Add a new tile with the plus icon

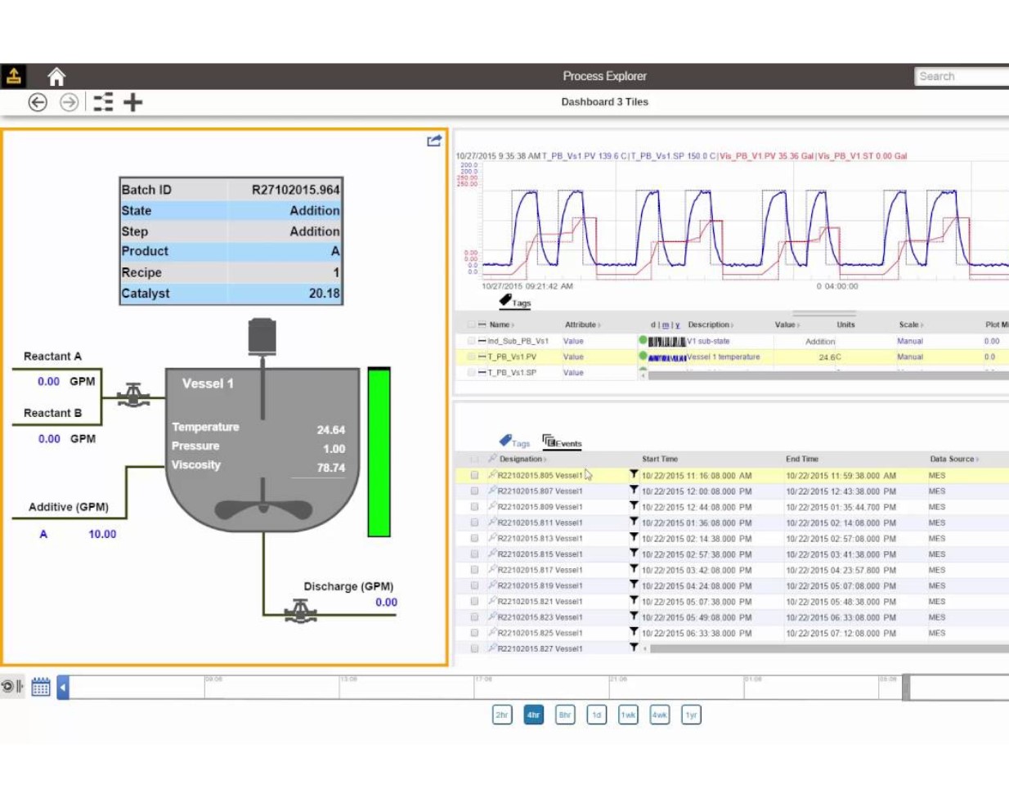pos(133,102)
